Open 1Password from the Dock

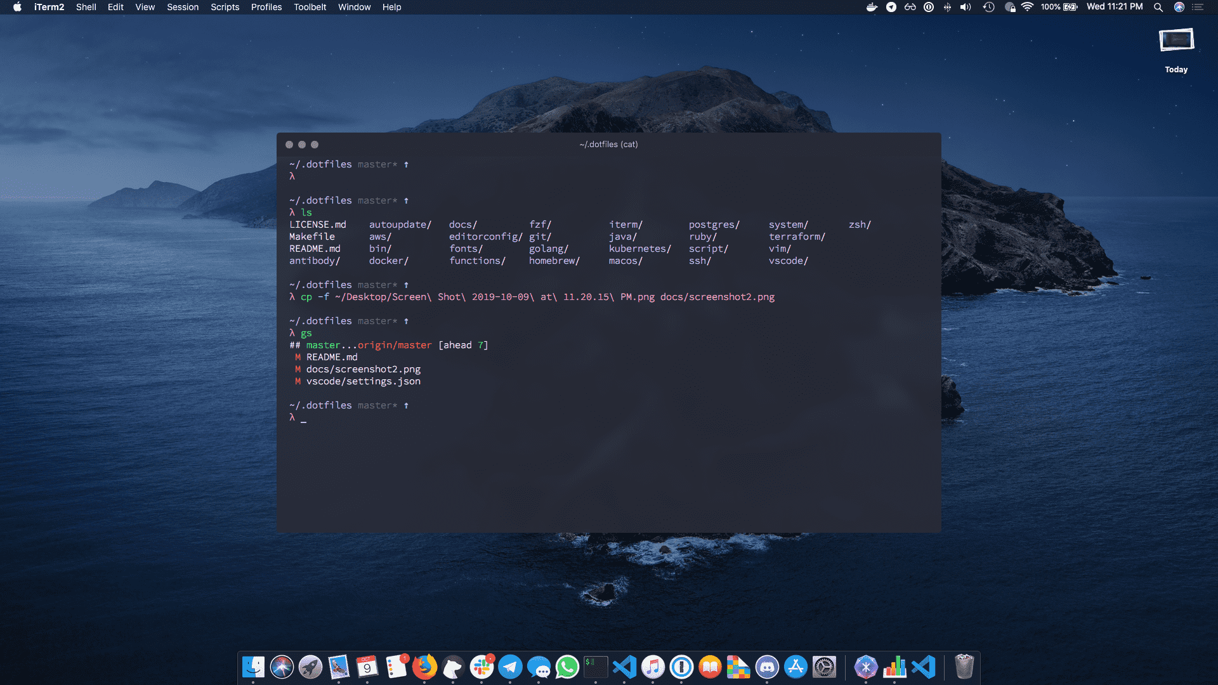tap(682, 667)
